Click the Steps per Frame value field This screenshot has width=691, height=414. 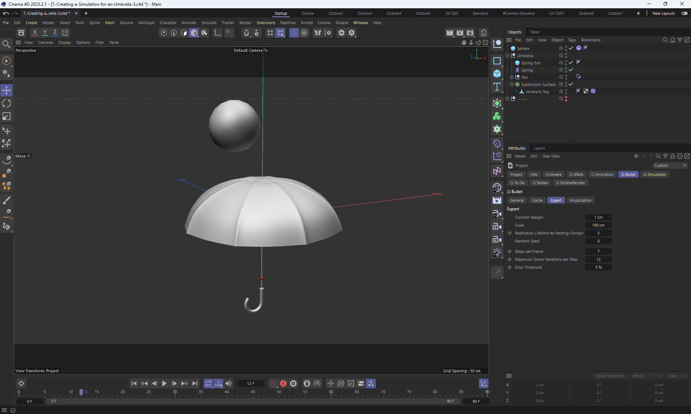598,251
